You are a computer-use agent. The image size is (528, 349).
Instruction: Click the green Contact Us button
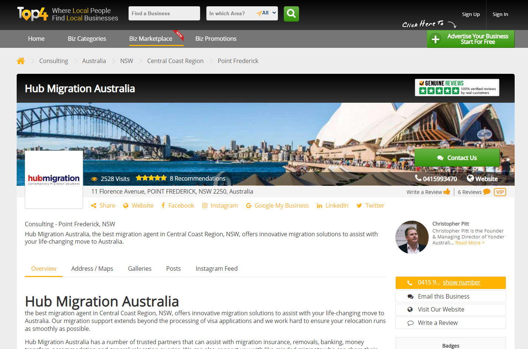(x=457, y=158)
